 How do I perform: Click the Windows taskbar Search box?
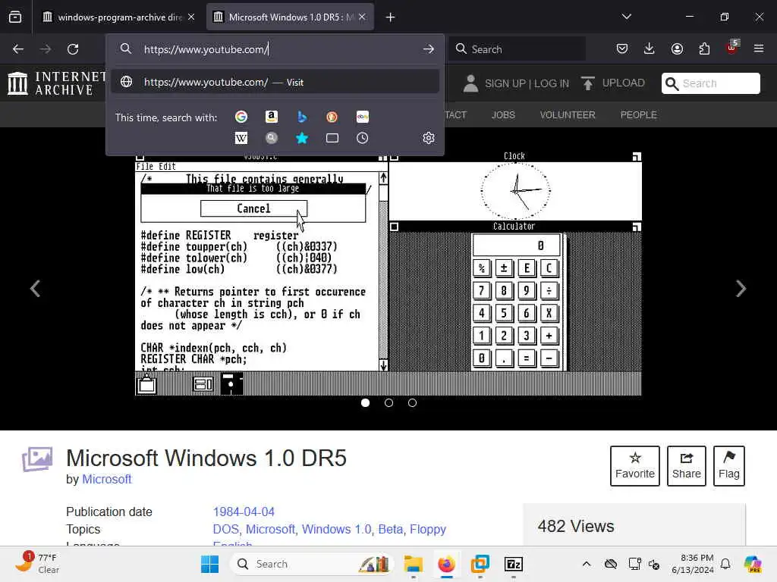click(312, 564)
